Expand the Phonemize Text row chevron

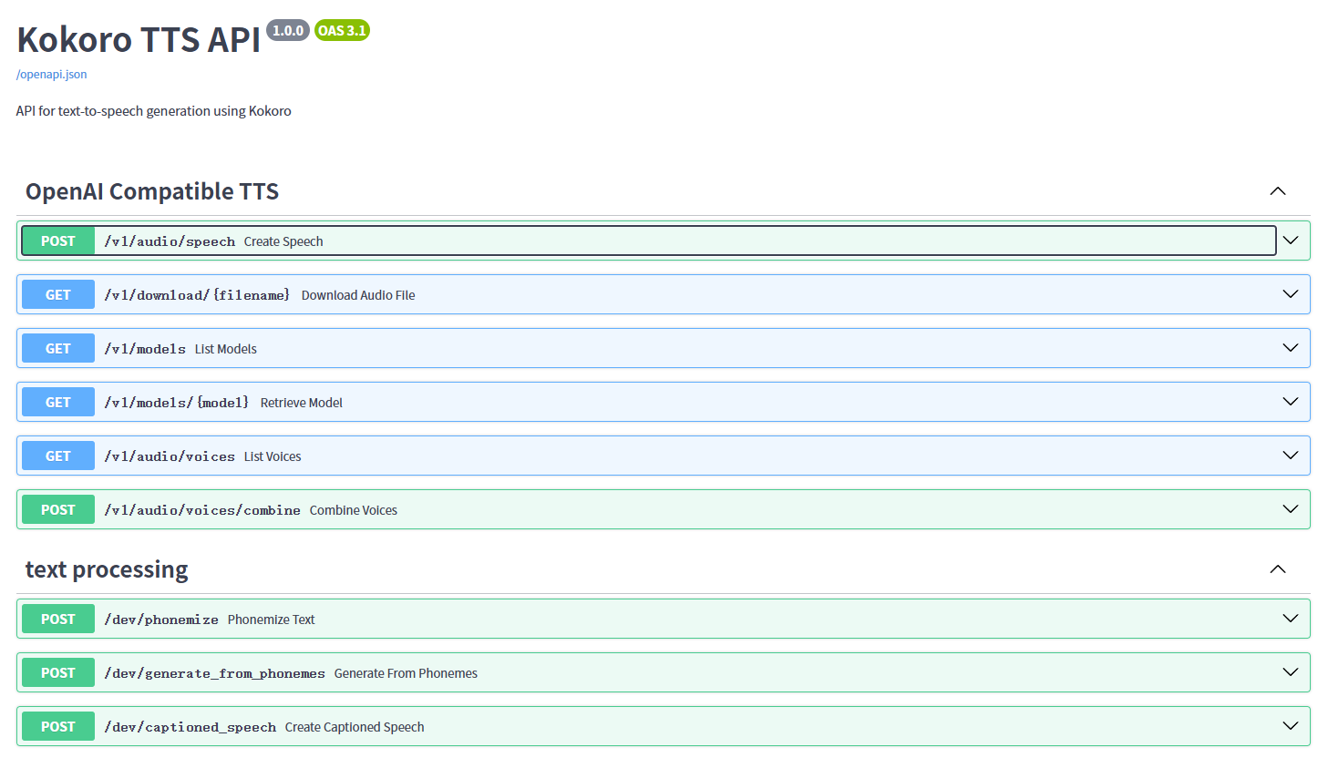[x=1291, y=619]
